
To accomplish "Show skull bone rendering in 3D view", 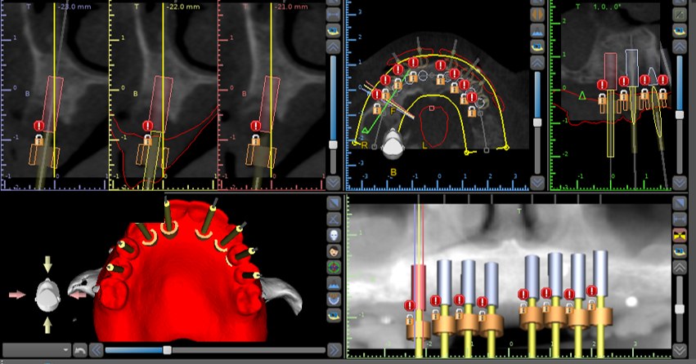I will pyautogui.click(x=334, y=235).
